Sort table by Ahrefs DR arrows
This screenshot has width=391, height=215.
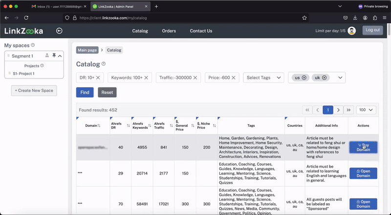(x=128, y=126)
